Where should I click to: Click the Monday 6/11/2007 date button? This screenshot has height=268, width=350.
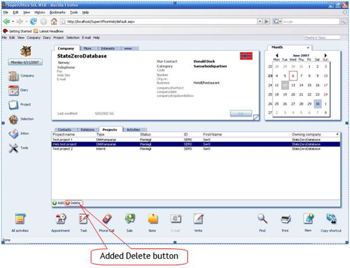pyautogui.click(x=25, y=62)
